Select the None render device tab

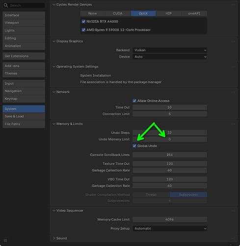[93, 13]
